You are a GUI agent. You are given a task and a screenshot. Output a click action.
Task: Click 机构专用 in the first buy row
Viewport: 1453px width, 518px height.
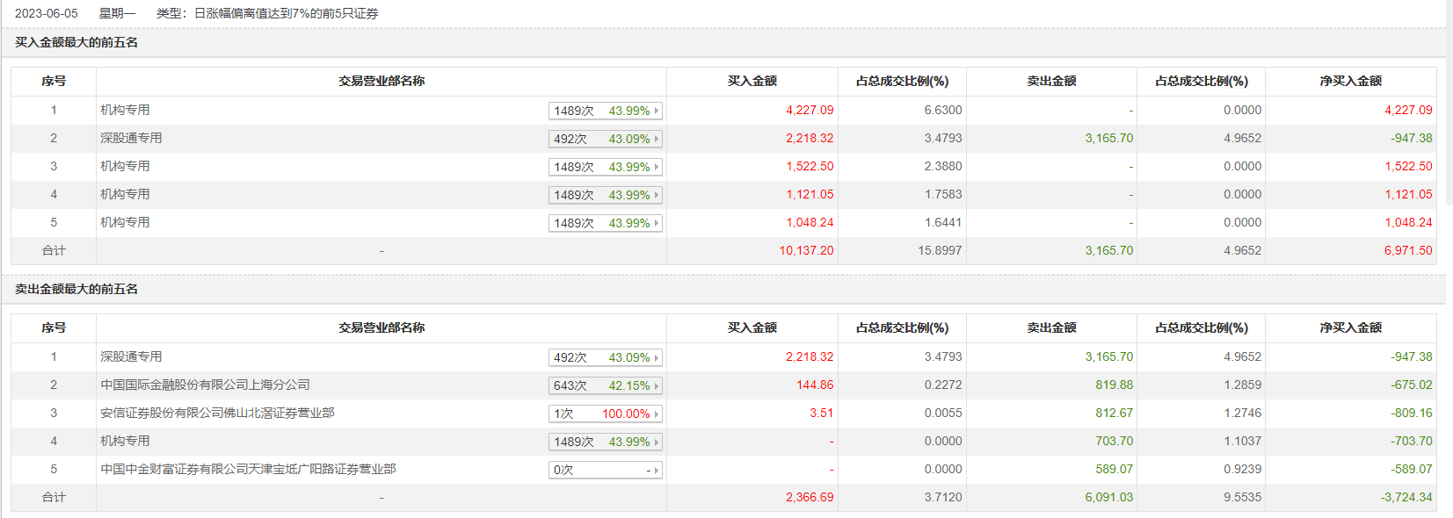tap(125, 110)
